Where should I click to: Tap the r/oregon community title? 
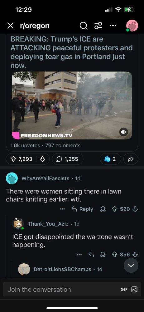[35, 26]
